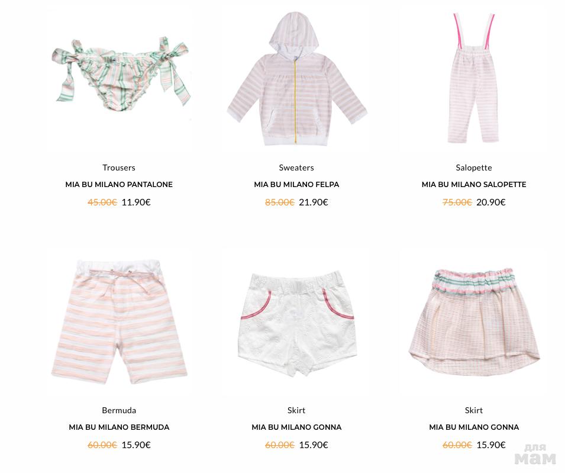Open MIA BU MILANO FELPA product title

(296, 185)
